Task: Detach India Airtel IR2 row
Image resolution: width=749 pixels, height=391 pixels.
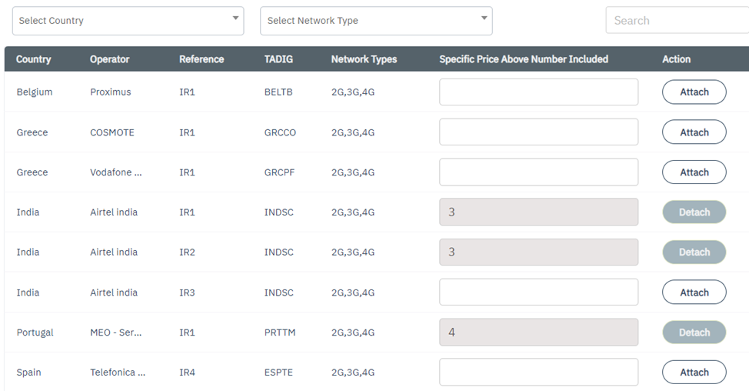Action: click(x=694, y=252)
